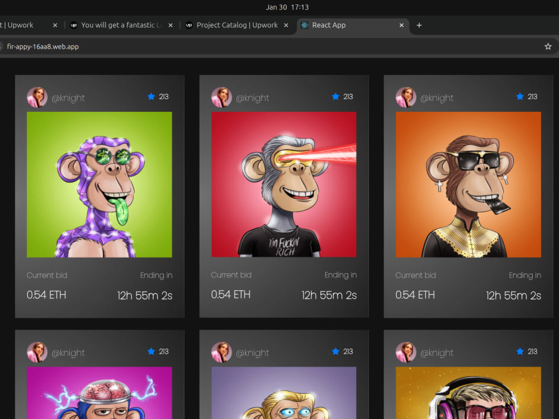The height and width of the screenshot is (419, 559).
Task: Click the 213 count on the headphones ape card
Action: click(532, 351)
